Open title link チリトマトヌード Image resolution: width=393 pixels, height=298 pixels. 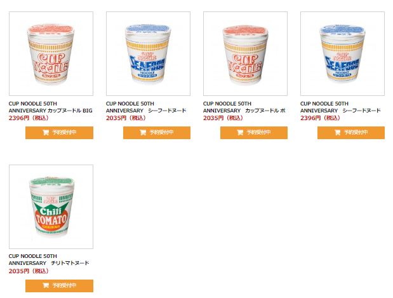click(x=49, y=260)
